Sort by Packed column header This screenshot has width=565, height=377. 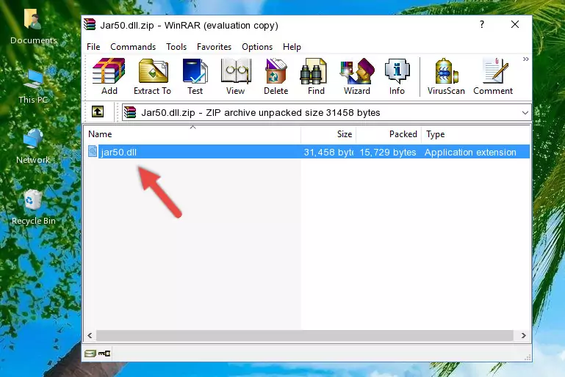pyautogui.click(x=389, y=134)
